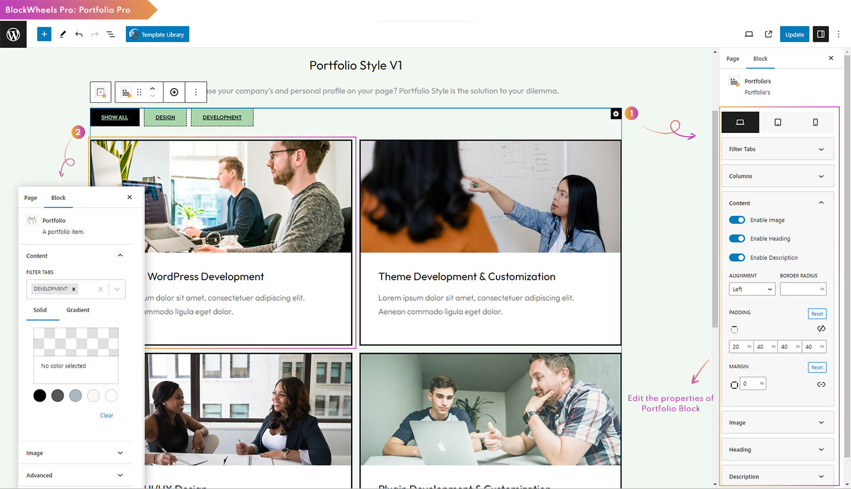
Task: Click the padding unlink sides icon
Action: (821, 329)
